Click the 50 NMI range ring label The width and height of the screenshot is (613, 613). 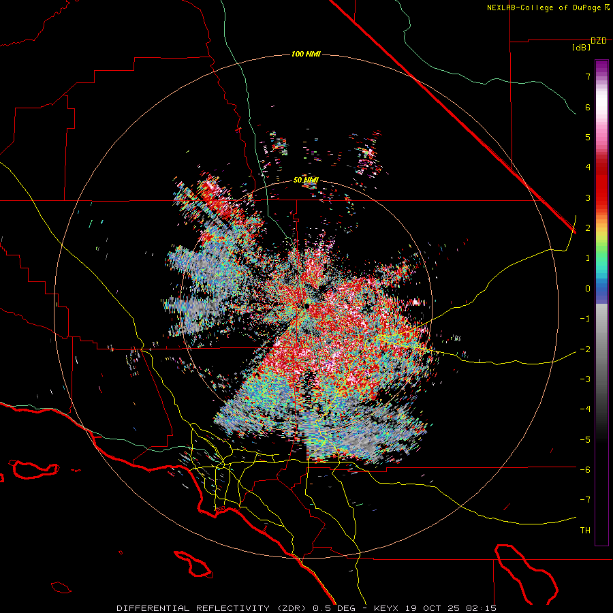(x=306, y=180)
